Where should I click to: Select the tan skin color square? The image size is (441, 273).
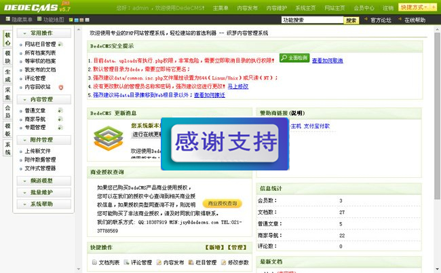pos(81,20)
